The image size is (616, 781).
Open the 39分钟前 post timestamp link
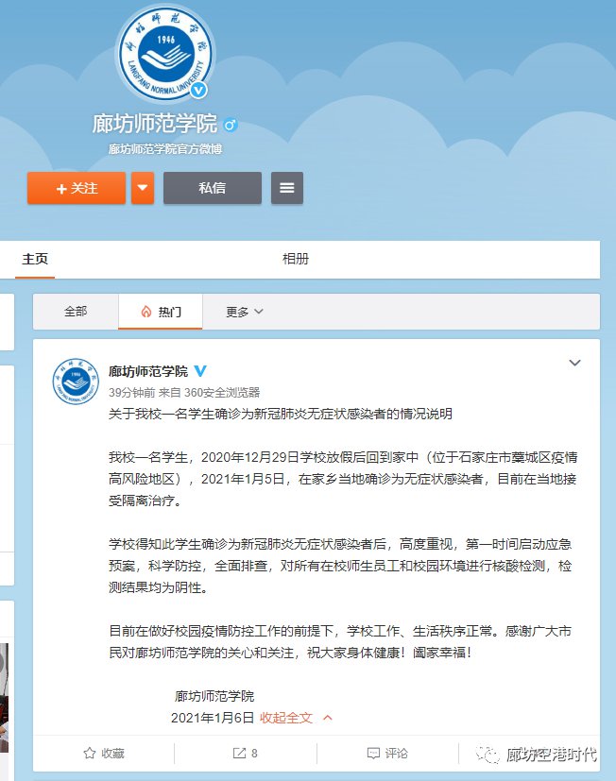[x=131, y=393]
